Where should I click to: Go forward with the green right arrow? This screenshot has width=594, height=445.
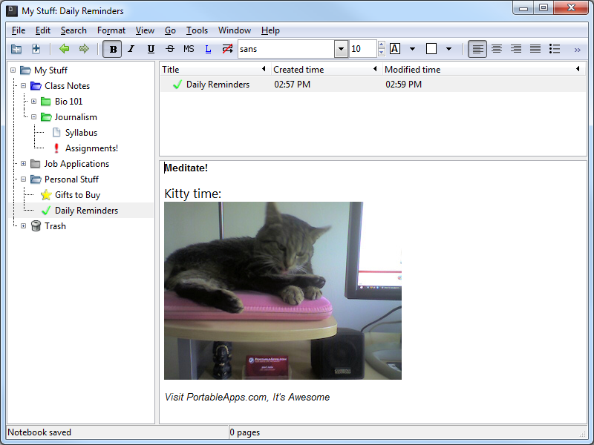pos(84,49)
